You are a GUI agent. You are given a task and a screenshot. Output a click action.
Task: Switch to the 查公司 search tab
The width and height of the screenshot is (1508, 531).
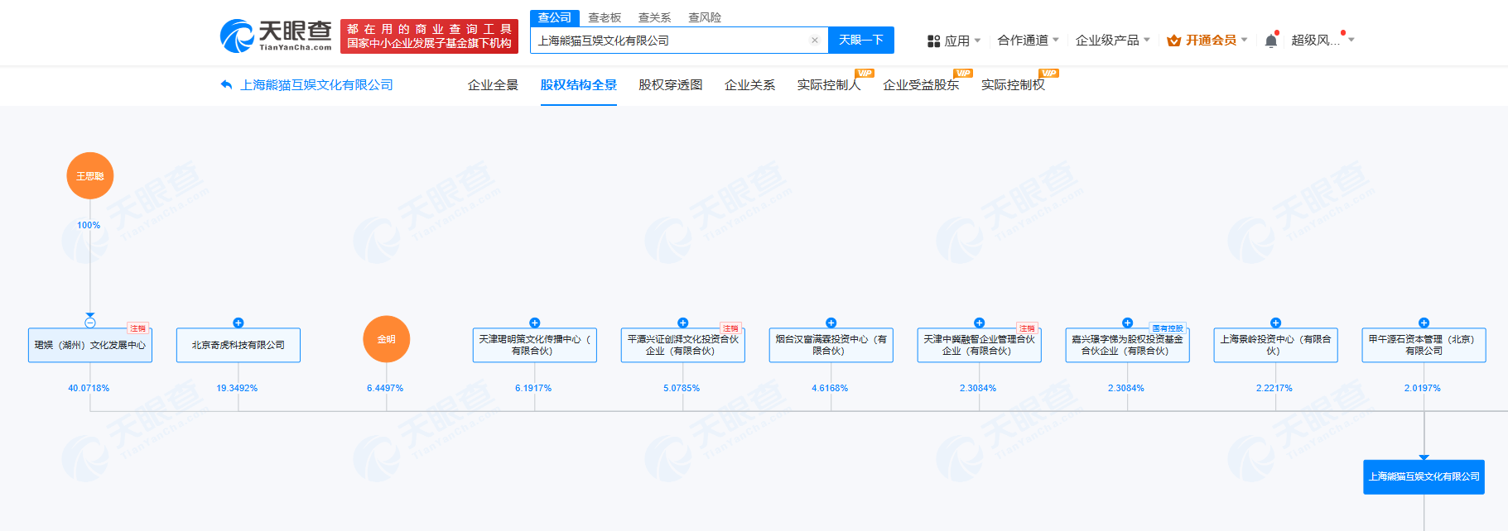554,17
